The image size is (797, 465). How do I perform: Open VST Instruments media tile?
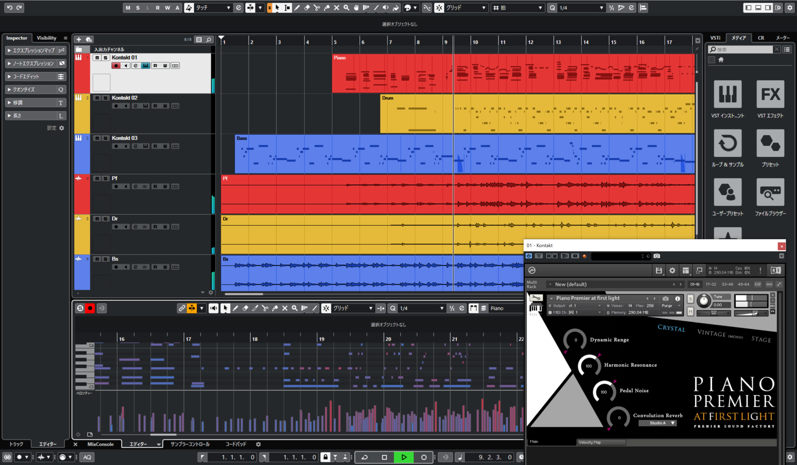tap(728, 94)
